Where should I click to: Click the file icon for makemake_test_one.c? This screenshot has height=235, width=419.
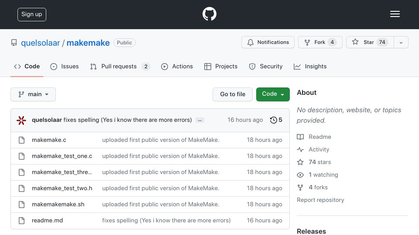(22, 156)
